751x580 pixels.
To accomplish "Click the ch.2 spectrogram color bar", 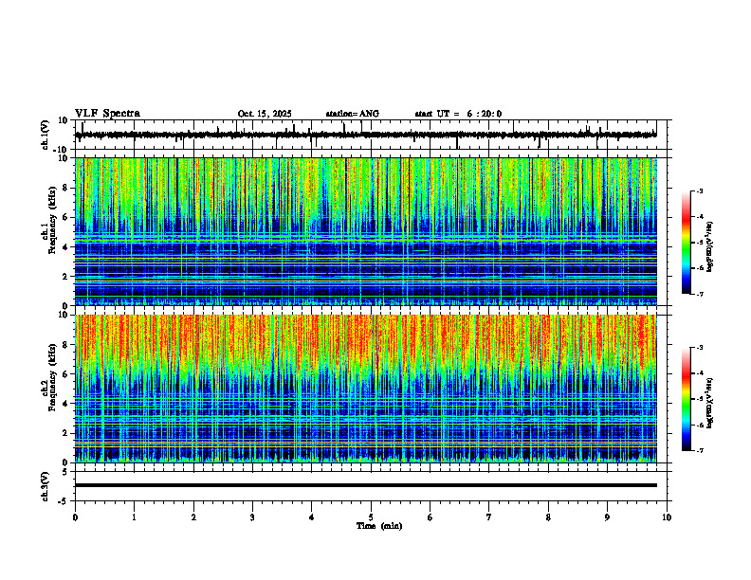I will (687, 399).
